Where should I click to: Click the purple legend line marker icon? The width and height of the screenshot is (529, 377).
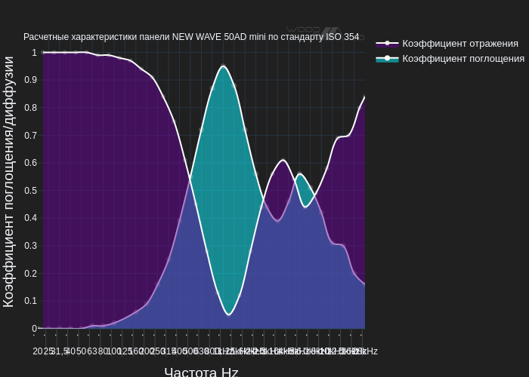[387, 44]
